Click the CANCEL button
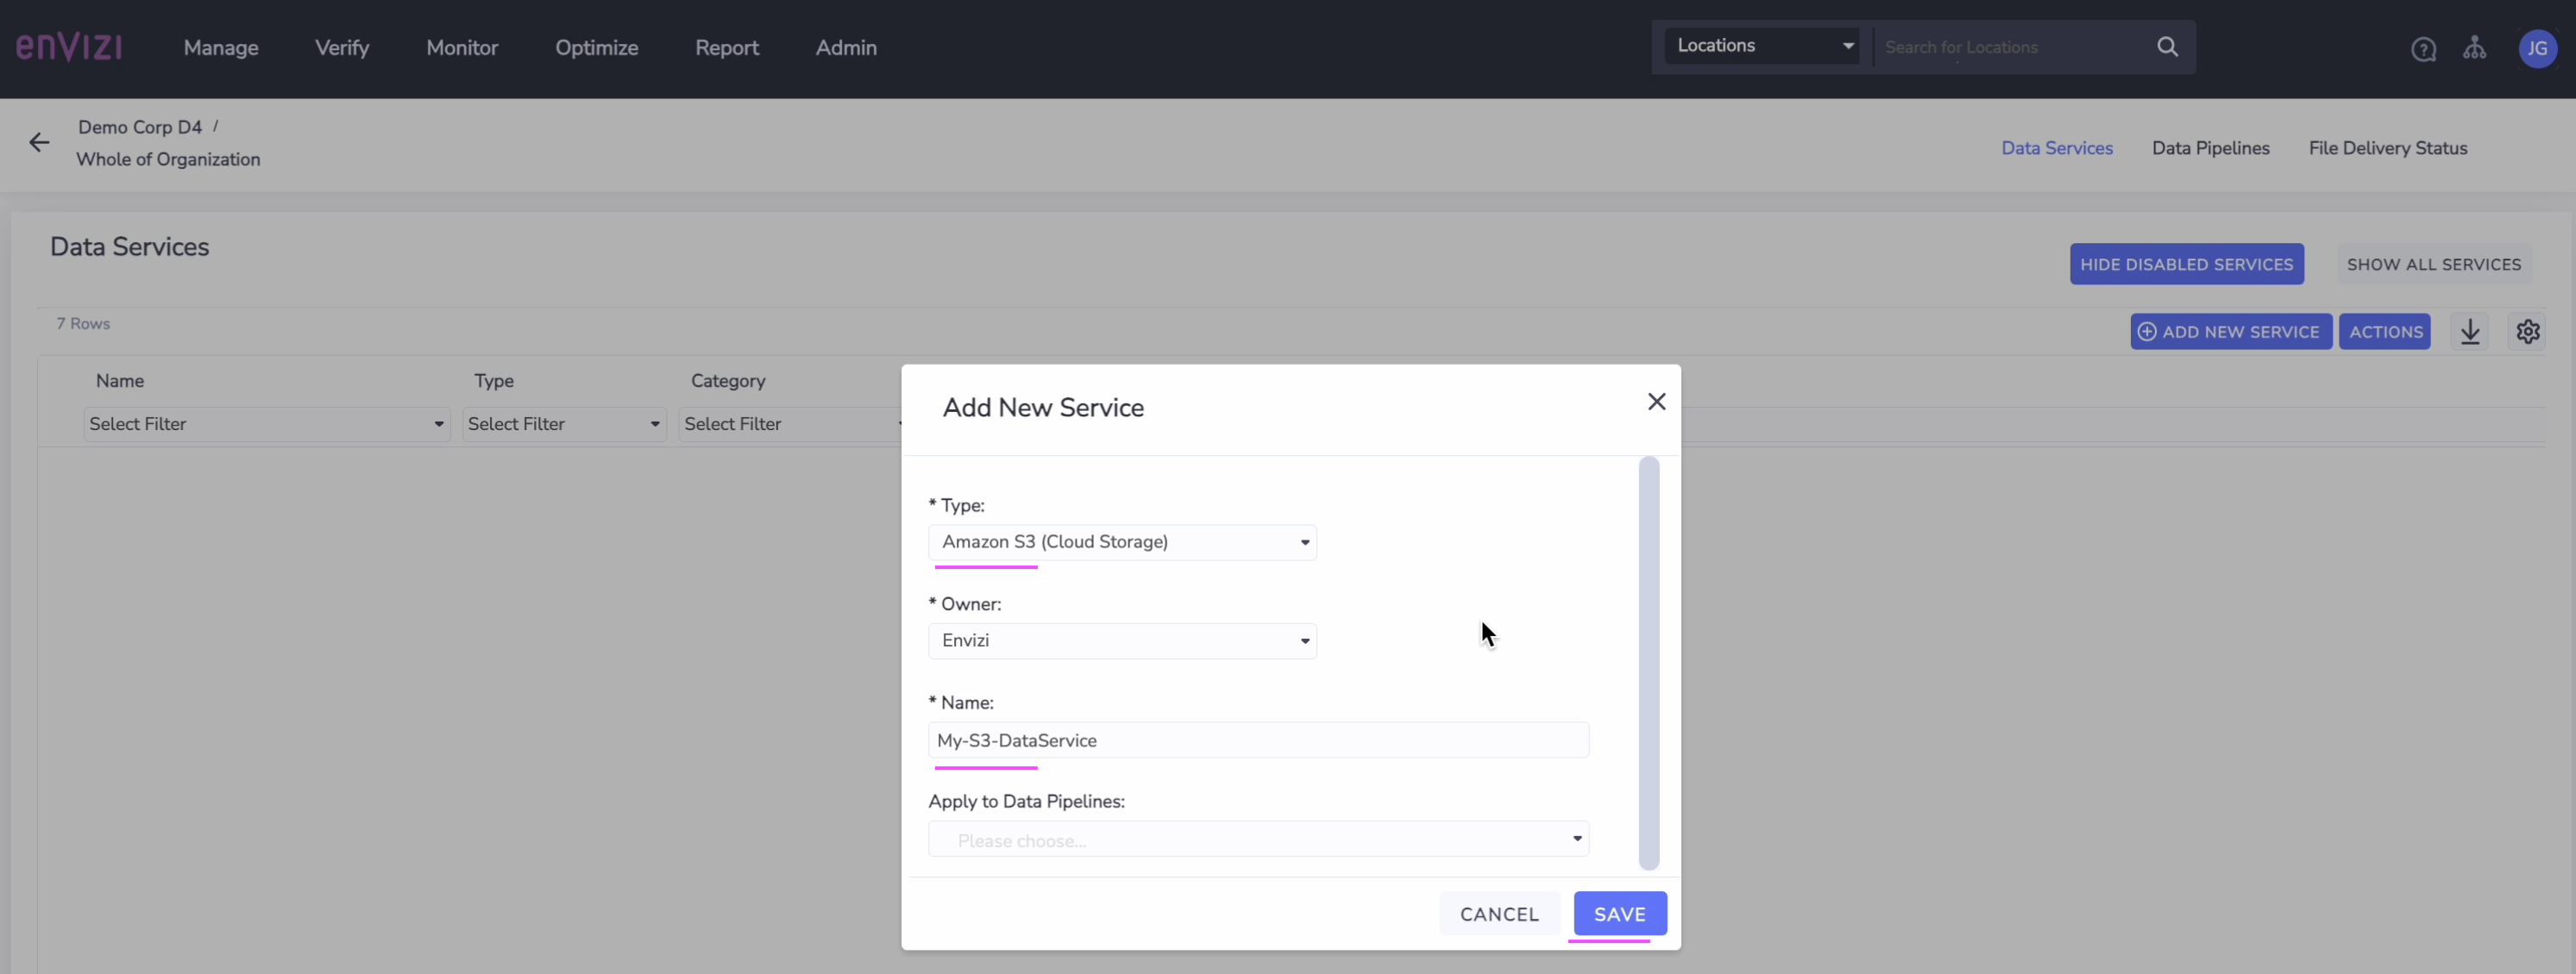 1499,914
